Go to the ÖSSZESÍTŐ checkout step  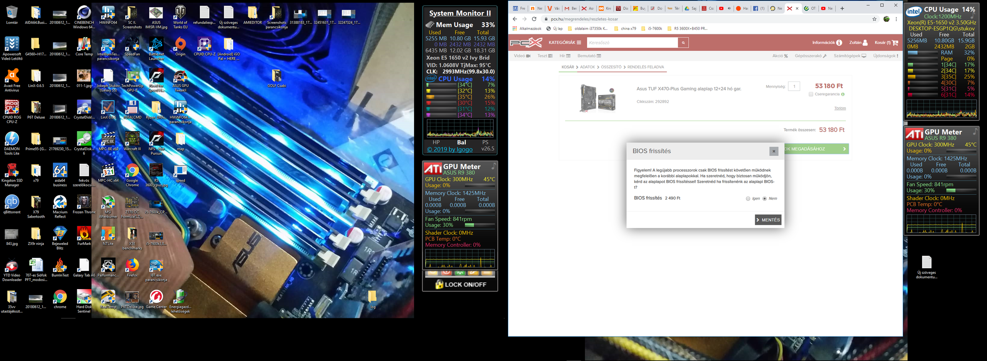point(611,67)
